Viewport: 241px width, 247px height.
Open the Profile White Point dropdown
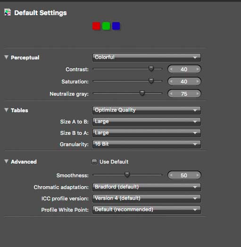[147, 210]
